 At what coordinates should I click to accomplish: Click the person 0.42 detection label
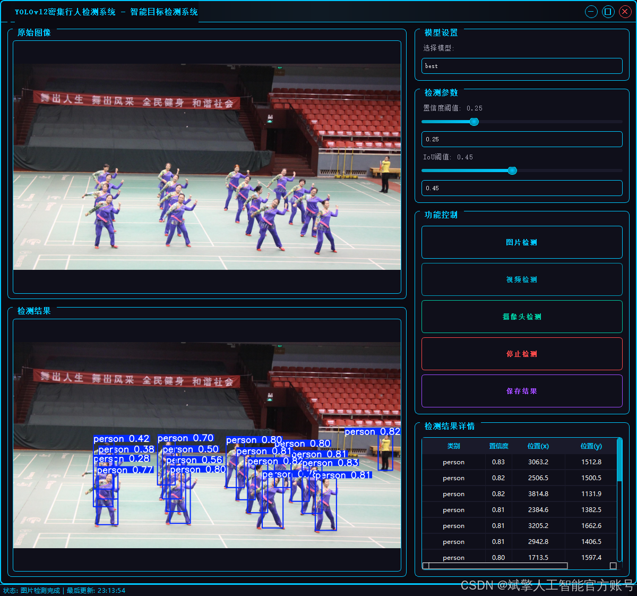pos(122,439)
